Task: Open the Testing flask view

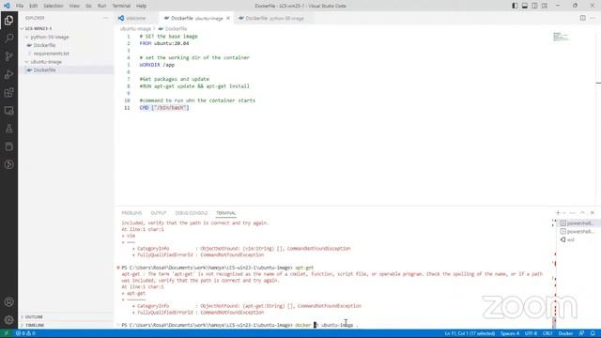Action: pyautogui.click(x=8, y=129)
